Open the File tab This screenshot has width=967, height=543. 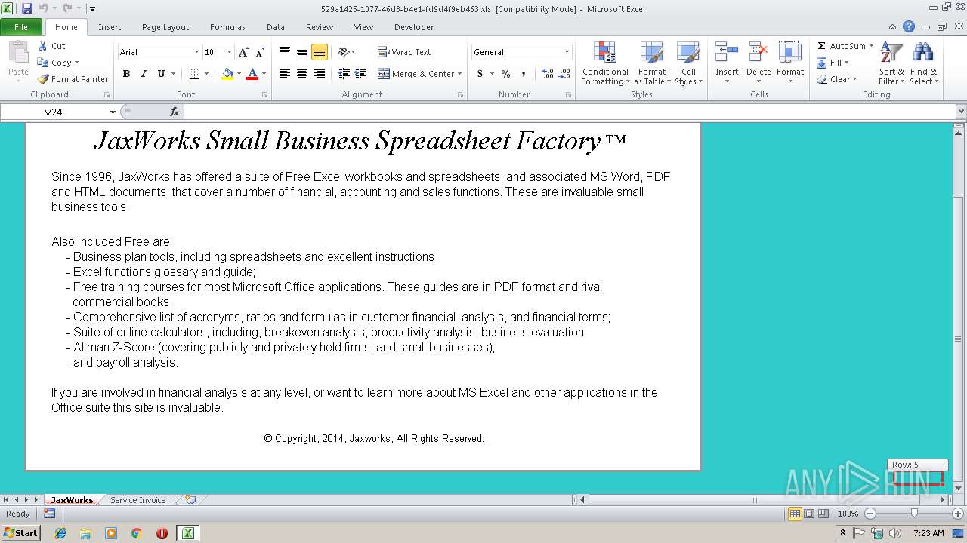coord(21,27)
